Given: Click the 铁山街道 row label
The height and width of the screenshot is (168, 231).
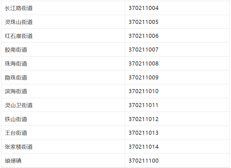Looking at the screenshot, I should (x=16, y=119).
